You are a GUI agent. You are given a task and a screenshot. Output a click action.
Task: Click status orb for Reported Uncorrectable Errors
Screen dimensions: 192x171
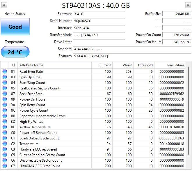[x=5, y=116]
